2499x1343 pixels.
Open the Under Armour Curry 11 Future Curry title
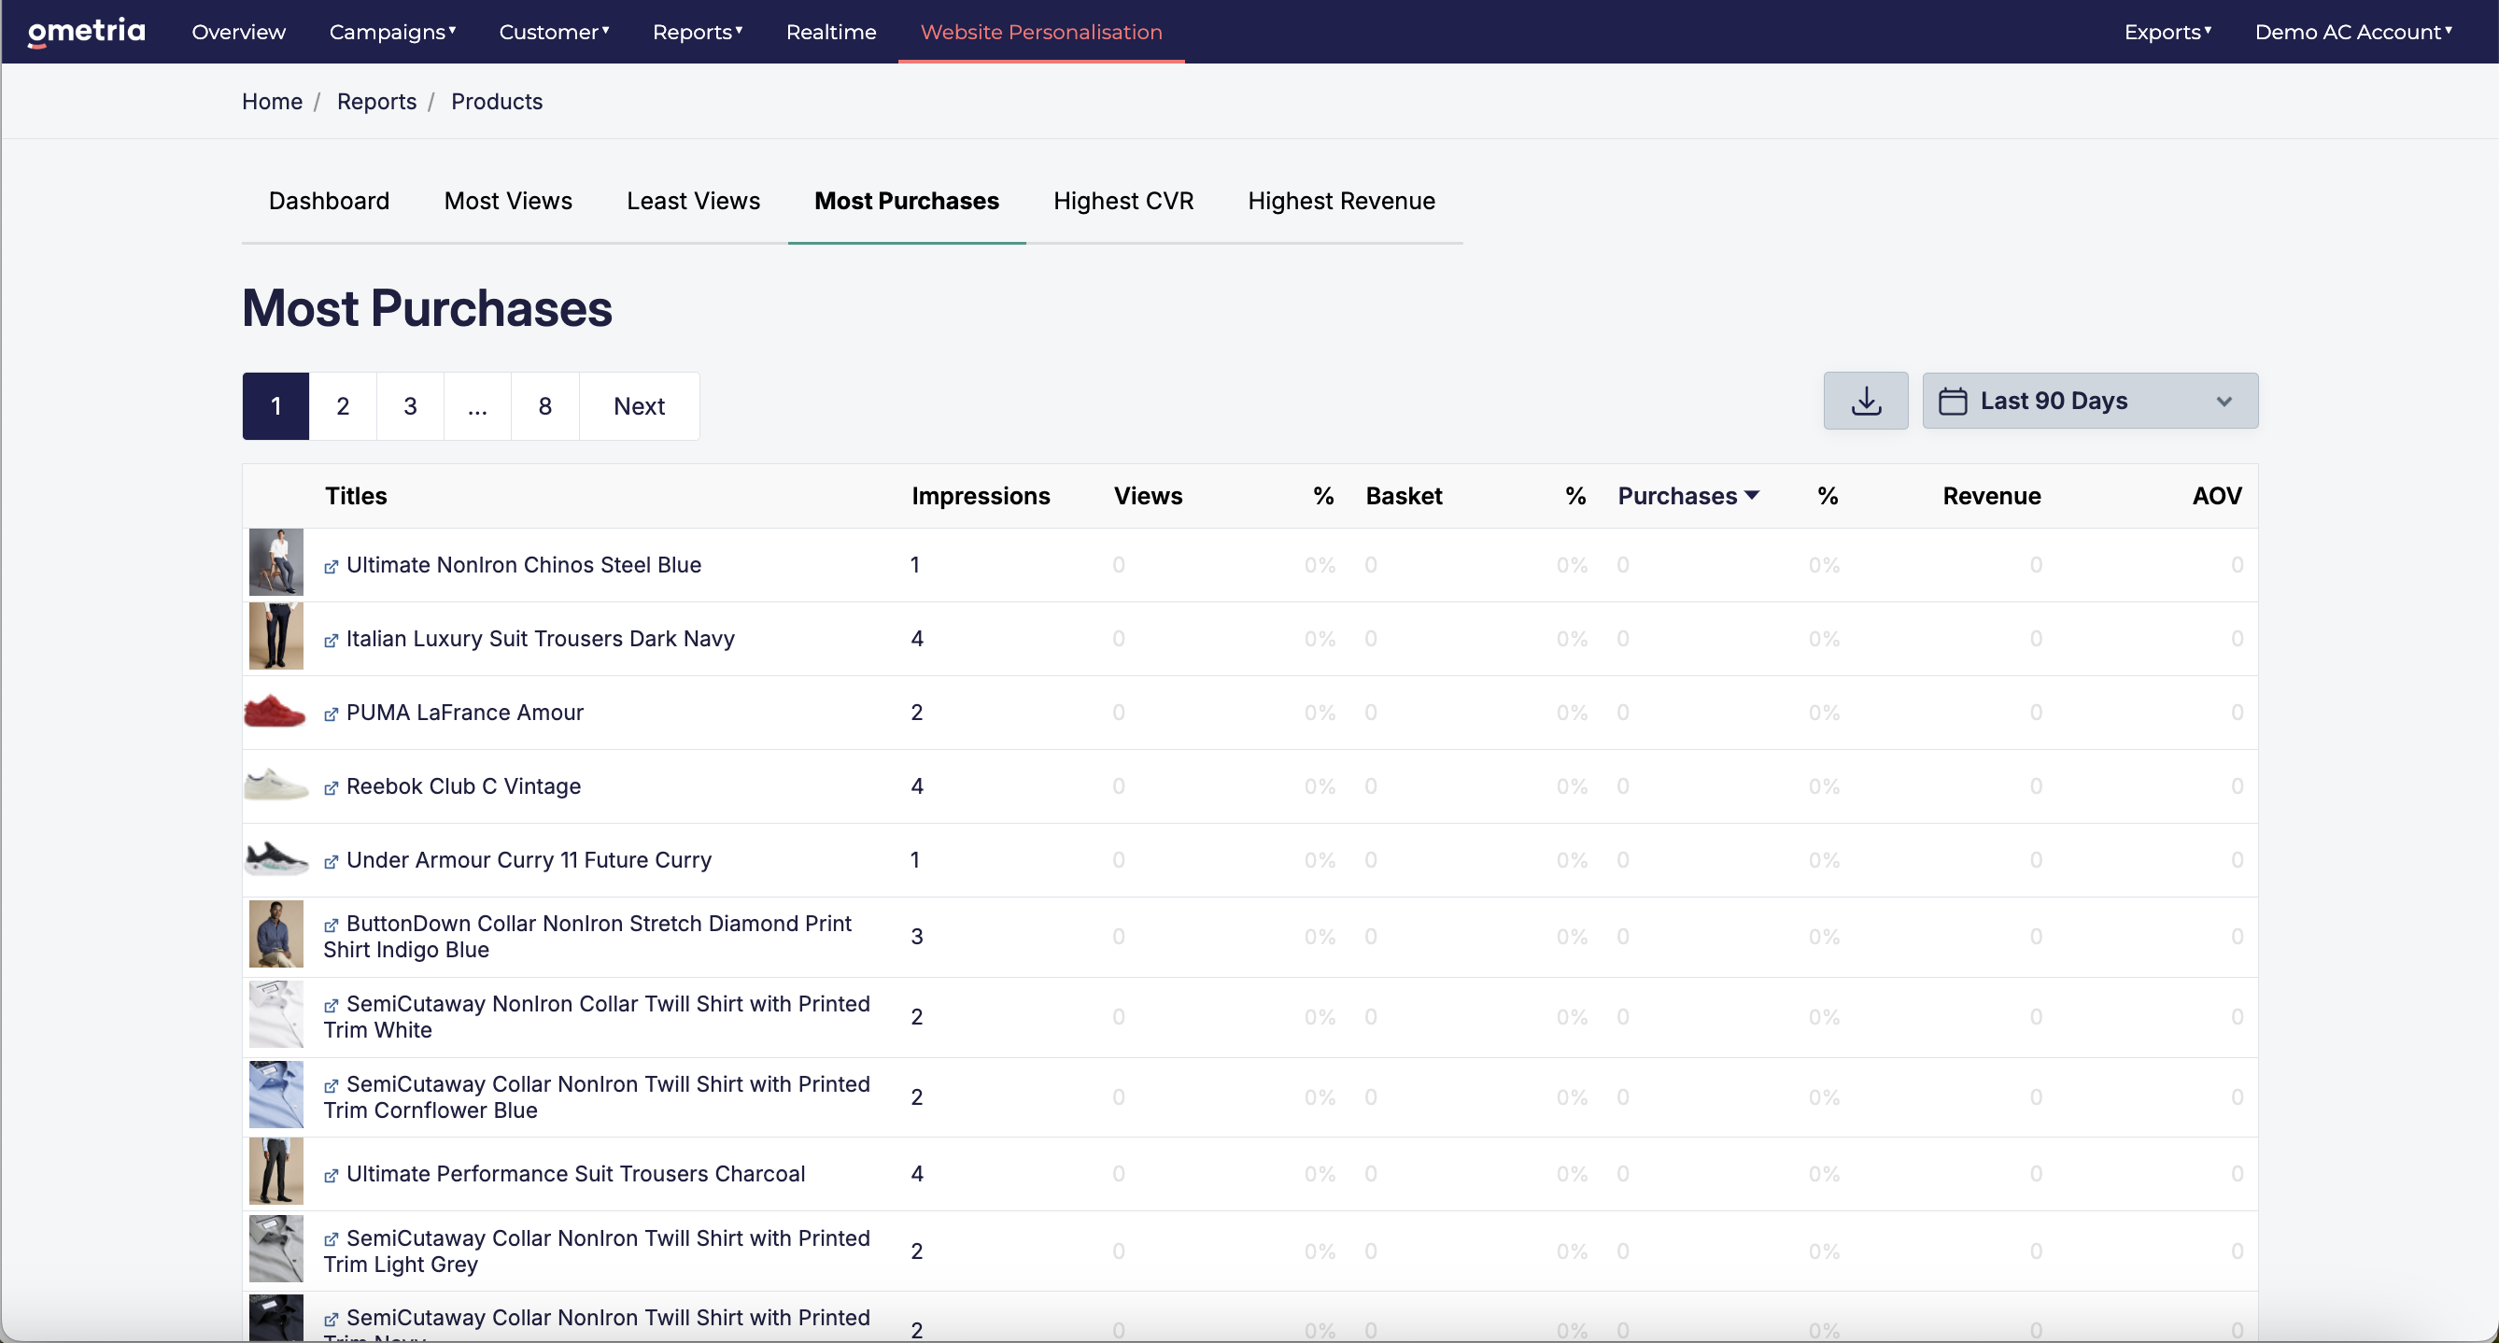pyautogui.click(x=529, y=860)
